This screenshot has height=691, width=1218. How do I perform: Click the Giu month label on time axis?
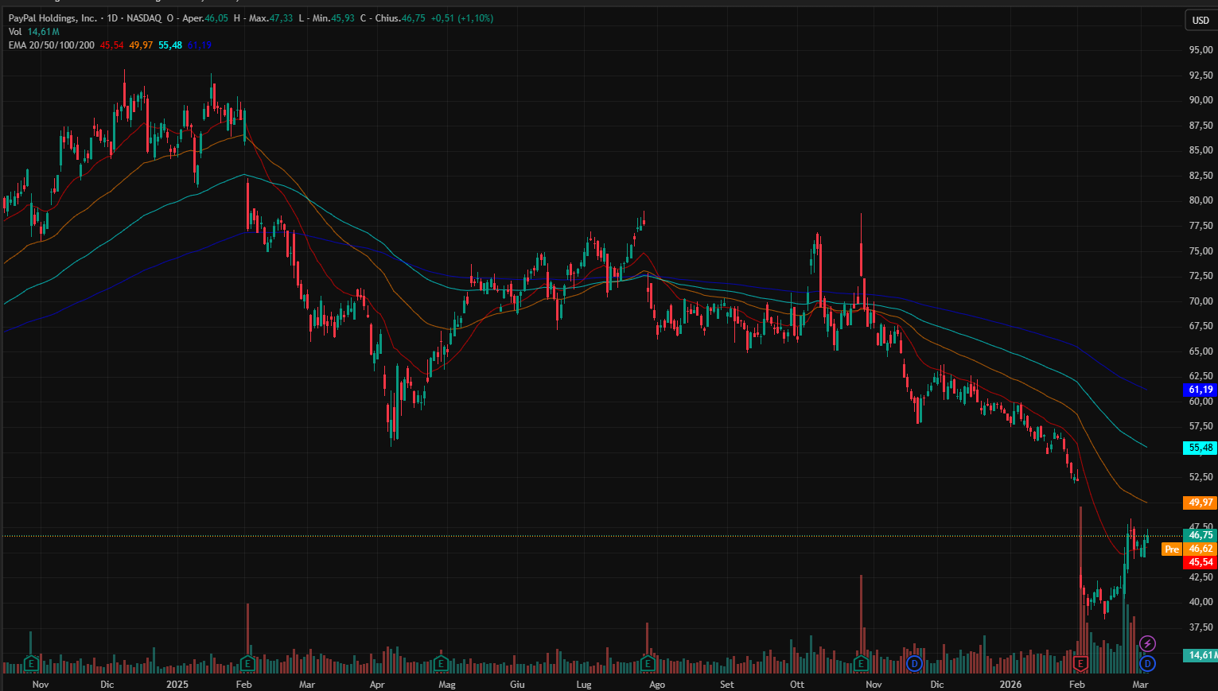(517, 685)
